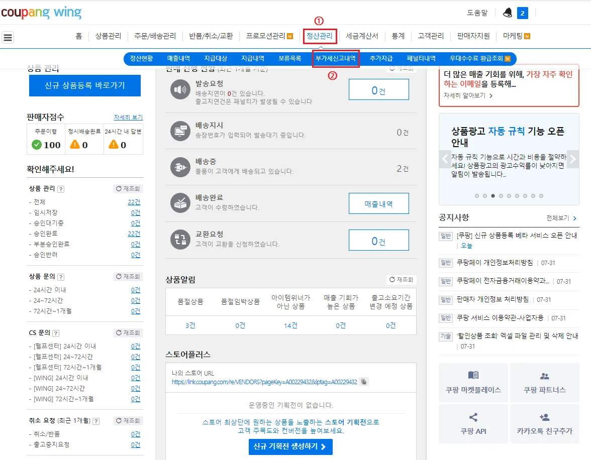Image resolution: width=591 pixels, height=460 pixels.
Task: Click 신규 기획전 생성하기 button
Action: pyautogui.click(x=290, y=447)
